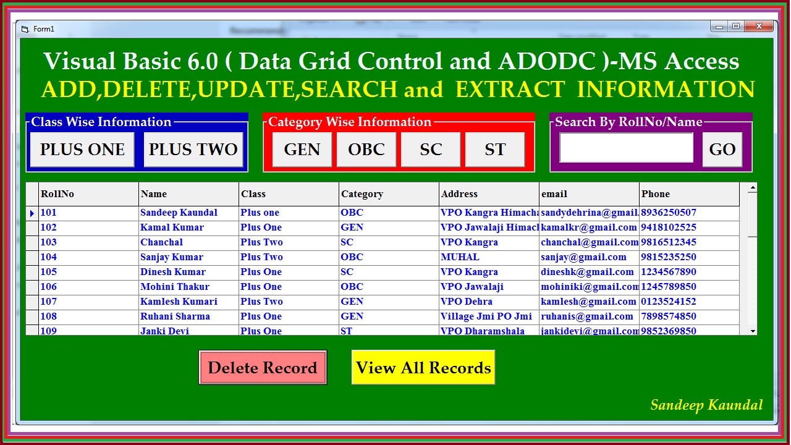This screenshot has height=445, width=791.
Task: Select RollNo cell 105
Action: point(88,272)
